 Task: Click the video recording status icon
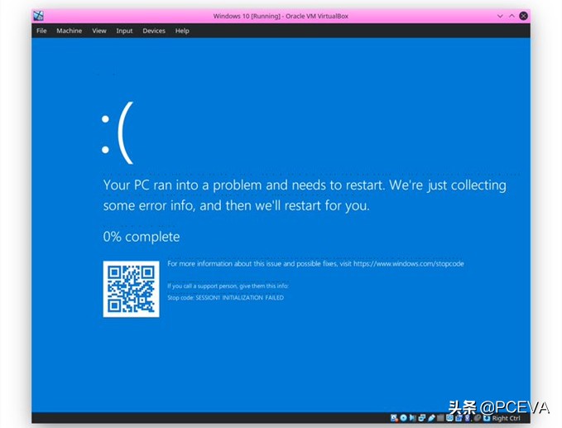tap(459, 418)
